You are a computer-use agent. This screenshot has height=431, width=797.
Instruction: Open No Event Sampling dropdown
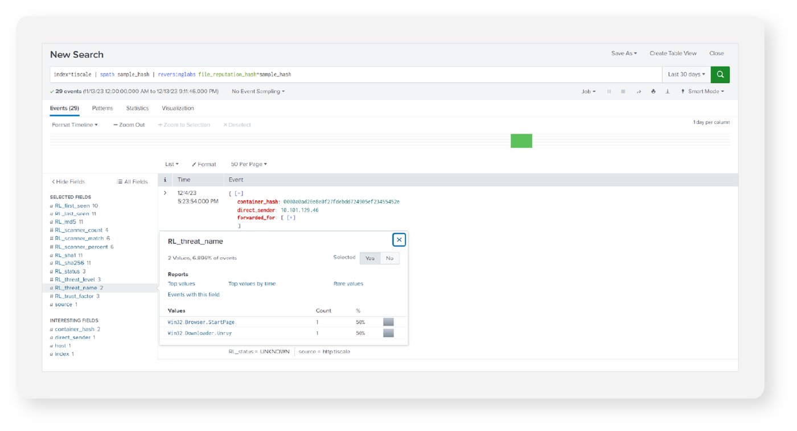258,92
